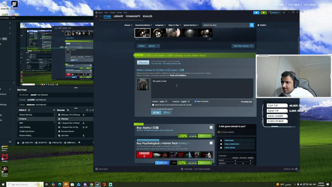Switch to Steam COMMUNITY tab

[x=133, y=16]
